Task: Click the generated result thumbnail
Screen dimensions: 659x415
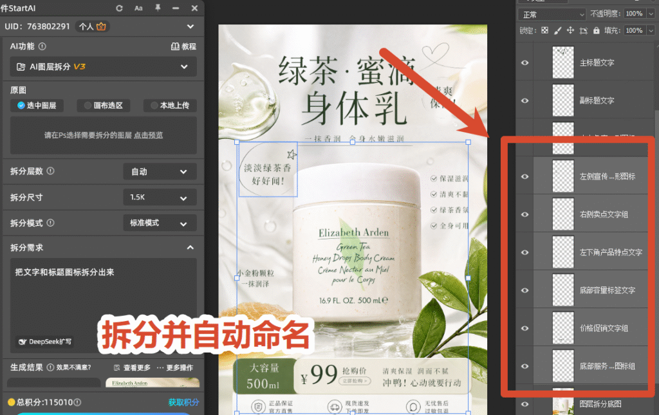Action: click(153, 382)
